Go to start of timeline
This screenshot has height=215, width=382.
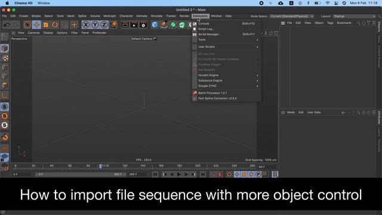(155, 174)
